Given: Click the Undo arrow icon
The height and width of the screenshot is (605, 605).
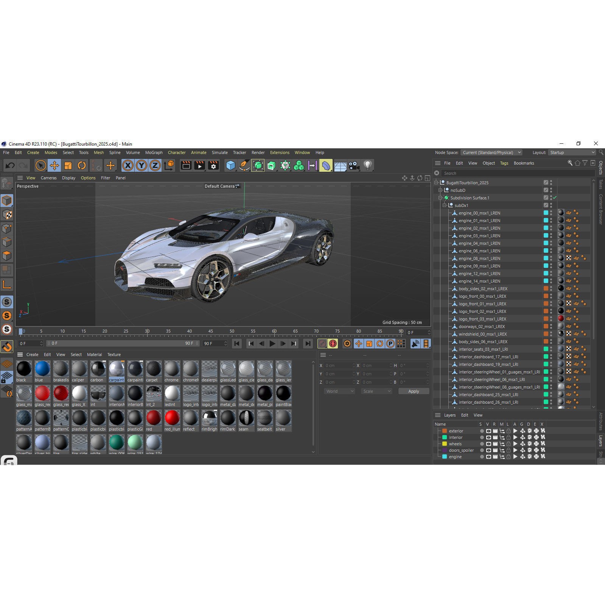Looking at the screenshot, I should pyautogui.click(x=10, y=165).
